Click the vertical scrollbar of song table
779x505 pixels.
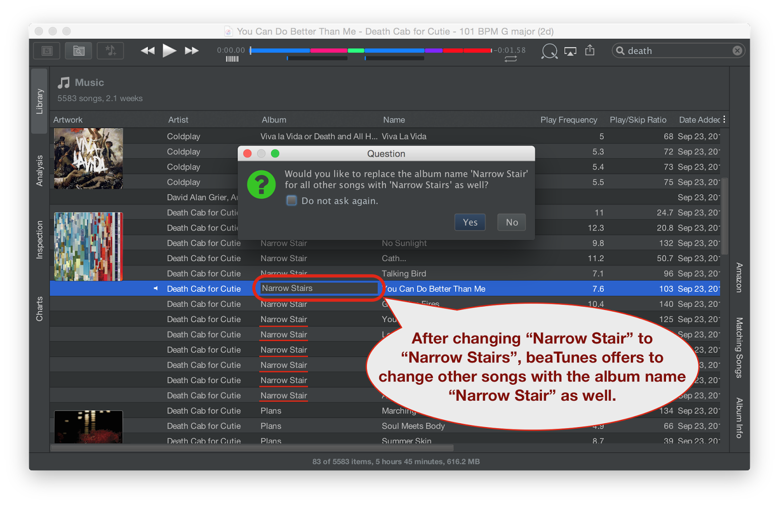click(x=724, y=216)
